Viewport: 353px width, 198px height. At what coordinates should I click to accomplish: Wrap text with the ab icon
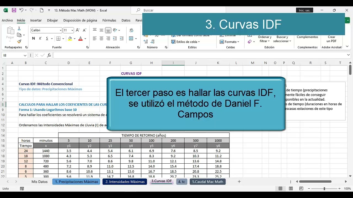tap(131, 30)
